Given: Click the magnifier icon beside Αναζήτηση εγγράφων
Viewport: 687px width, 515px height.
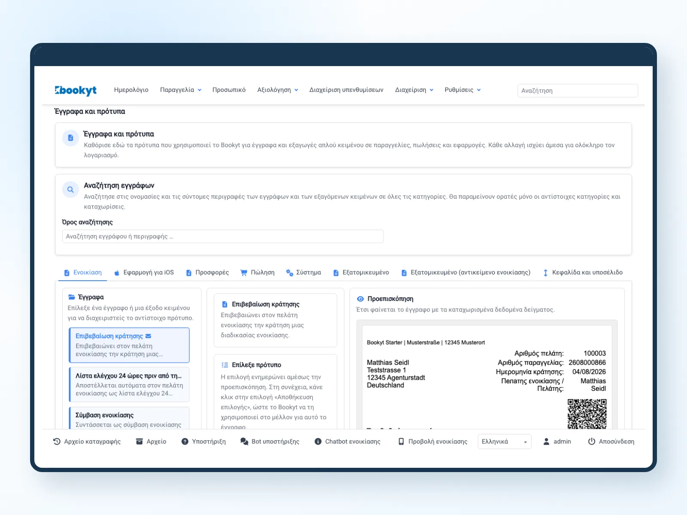Looking at the screenshot, I should (x=70, y=190).
